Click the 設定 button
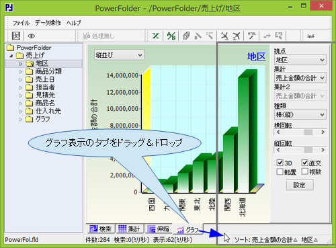 300,185
